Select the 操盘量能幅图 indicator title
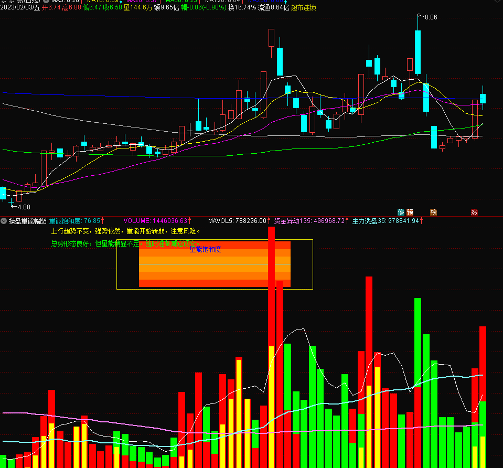The width and height of the screenshot is (503, 468). click(x=28, y=221)
